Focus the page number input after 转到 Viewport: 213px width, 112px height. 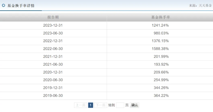click(120, 105)
